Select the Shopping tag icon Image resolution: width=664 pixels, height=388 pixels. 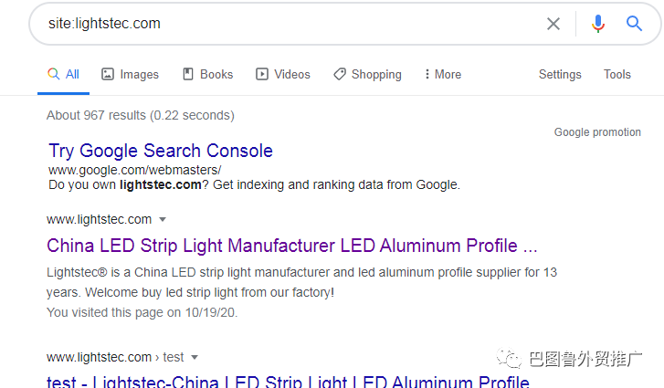tap(340, 74)
